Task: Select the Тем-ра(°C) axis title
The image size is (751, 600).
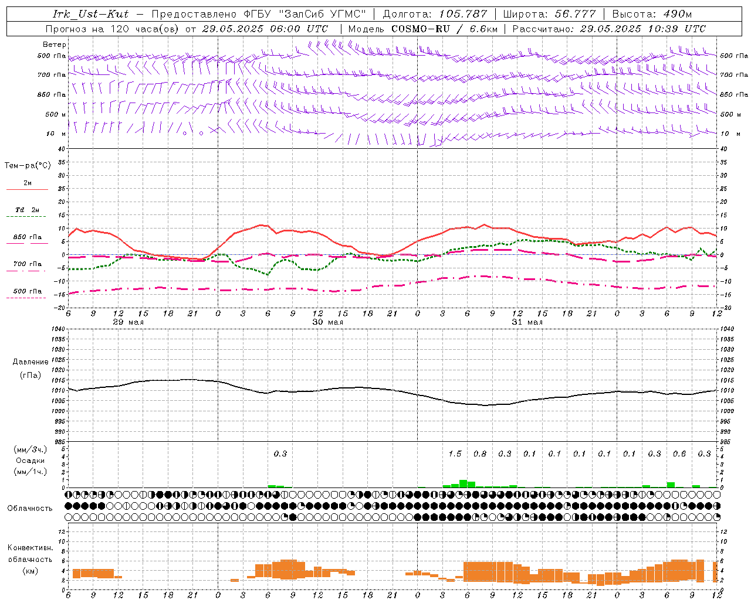Action: click(x=28, y=166)
